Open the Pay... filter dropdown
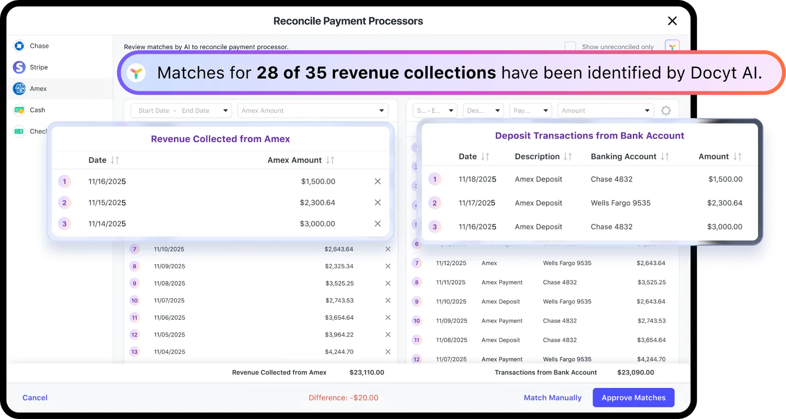The image size is (786, 419). pyautogui.click(x=531, y=111)
